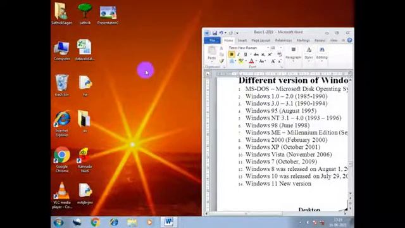Open Windows Explorer from the taskbar
The width and height of the screenshot is (405, 228).
pyautogui.click(x=132, y=222)
